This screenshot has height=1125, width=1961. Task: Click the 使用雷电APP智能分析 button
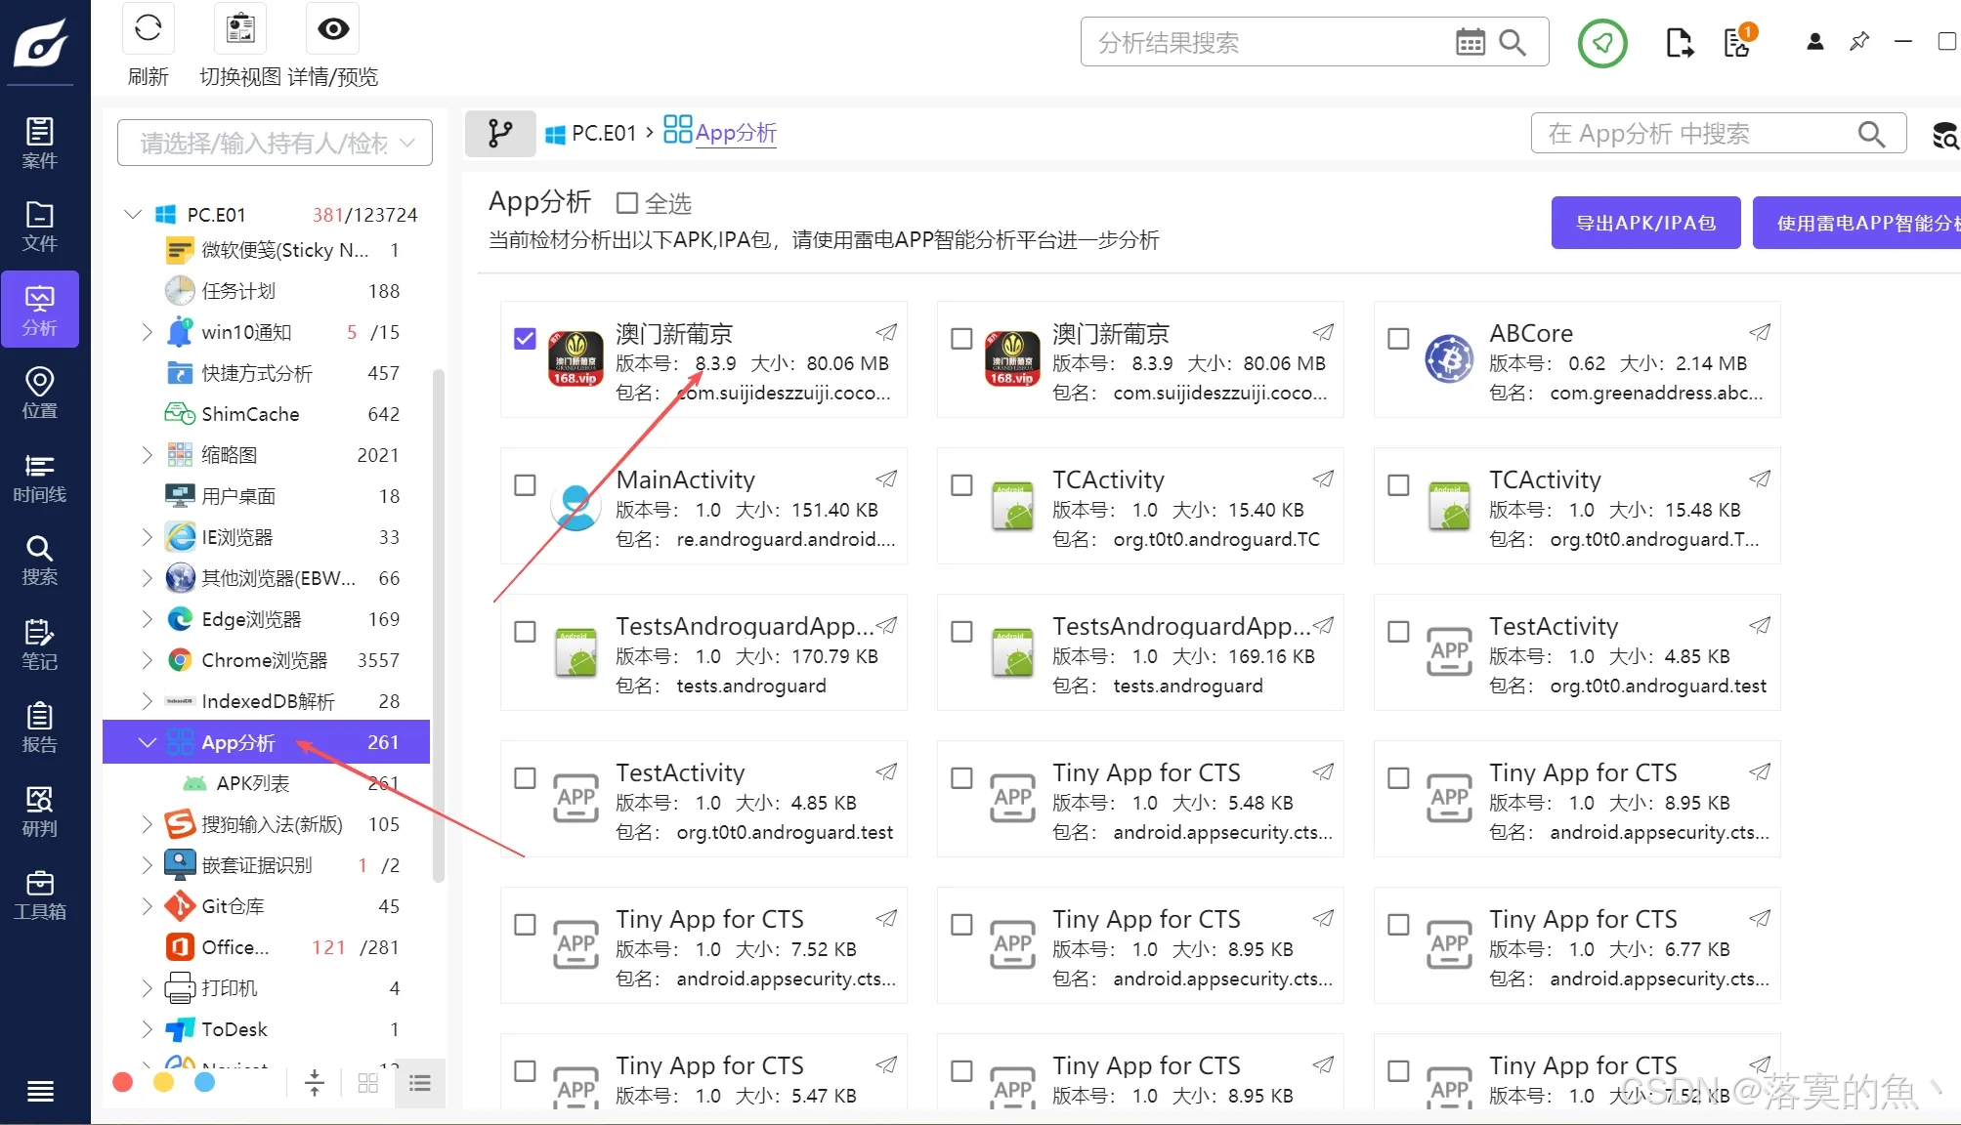[x=1856, y=223]
